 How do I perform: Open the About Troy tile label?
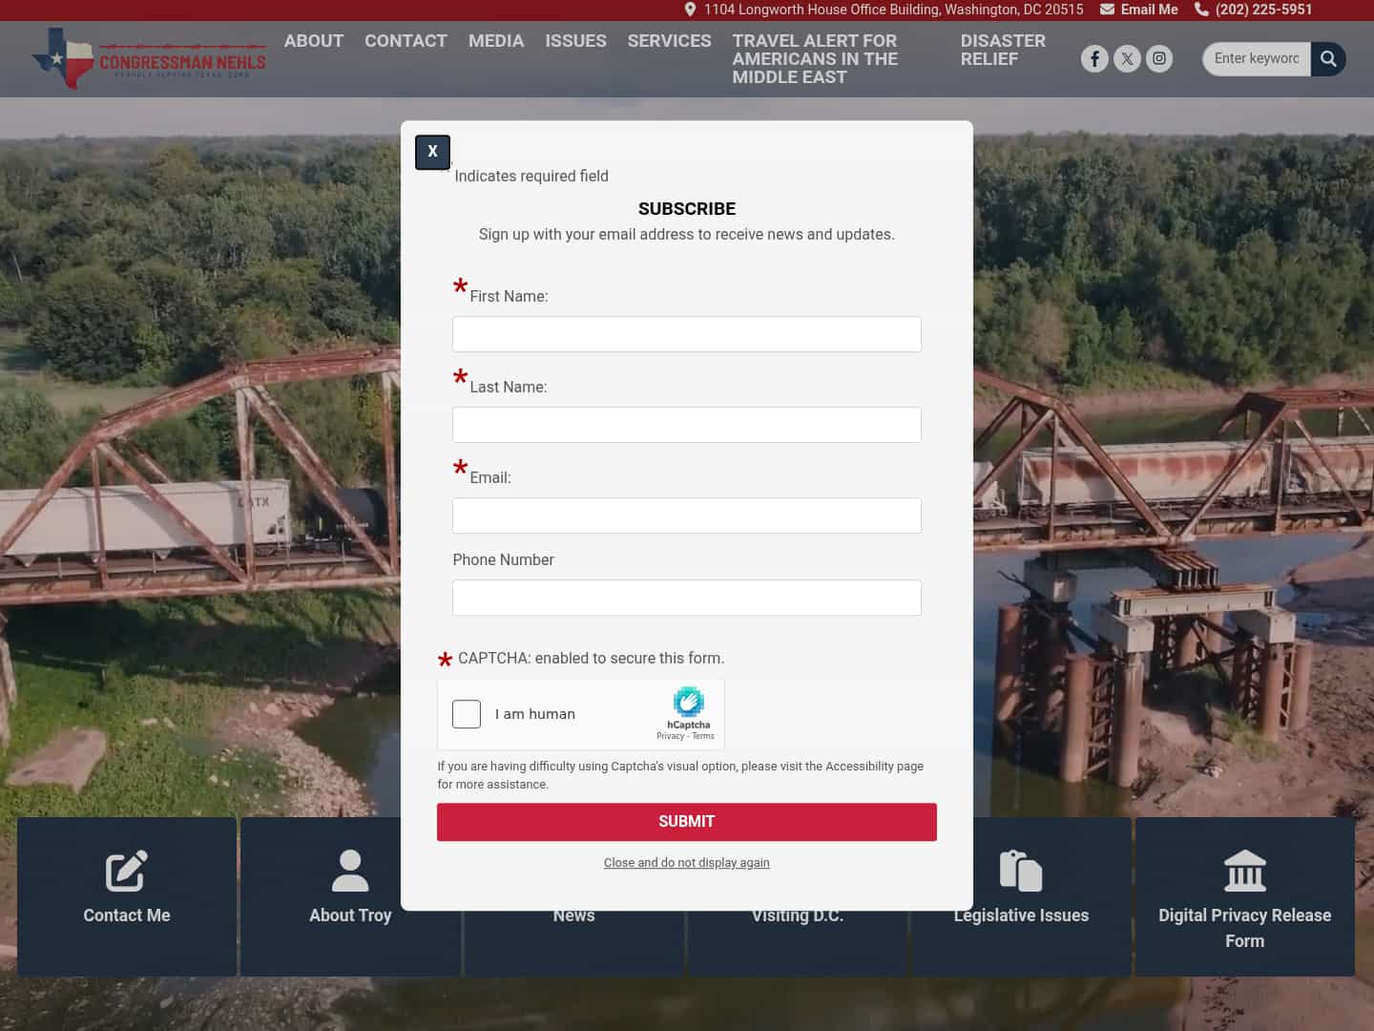pos(350,915)
